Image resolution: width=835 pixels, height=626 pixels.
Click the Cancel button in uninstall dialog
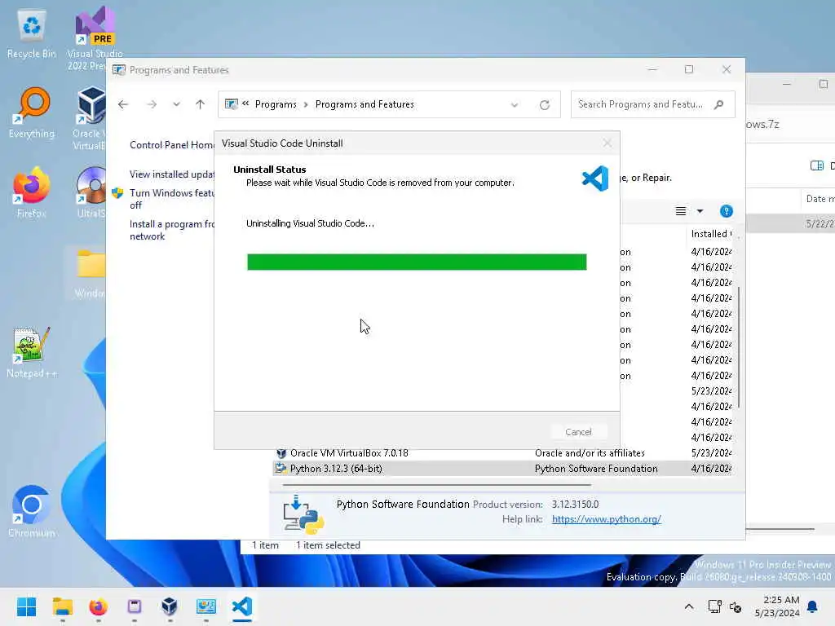[578, 432]
